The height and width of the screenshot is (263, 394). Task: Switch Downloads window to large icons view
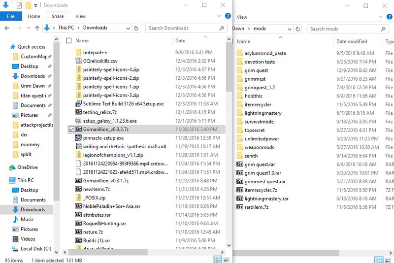[x=227, y=260]
